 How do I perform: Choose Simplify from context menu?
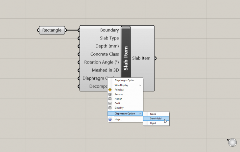(125, 108)
